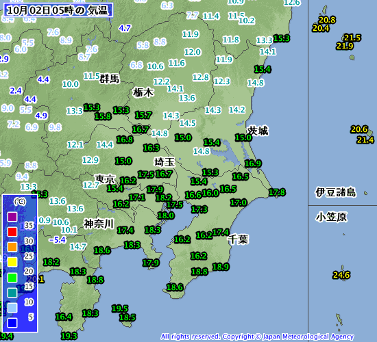This screenshot has width=377, height=342.
Task: Click the 12.9 temperature reading
Action: pyautogui.click(x=90, y=160)
